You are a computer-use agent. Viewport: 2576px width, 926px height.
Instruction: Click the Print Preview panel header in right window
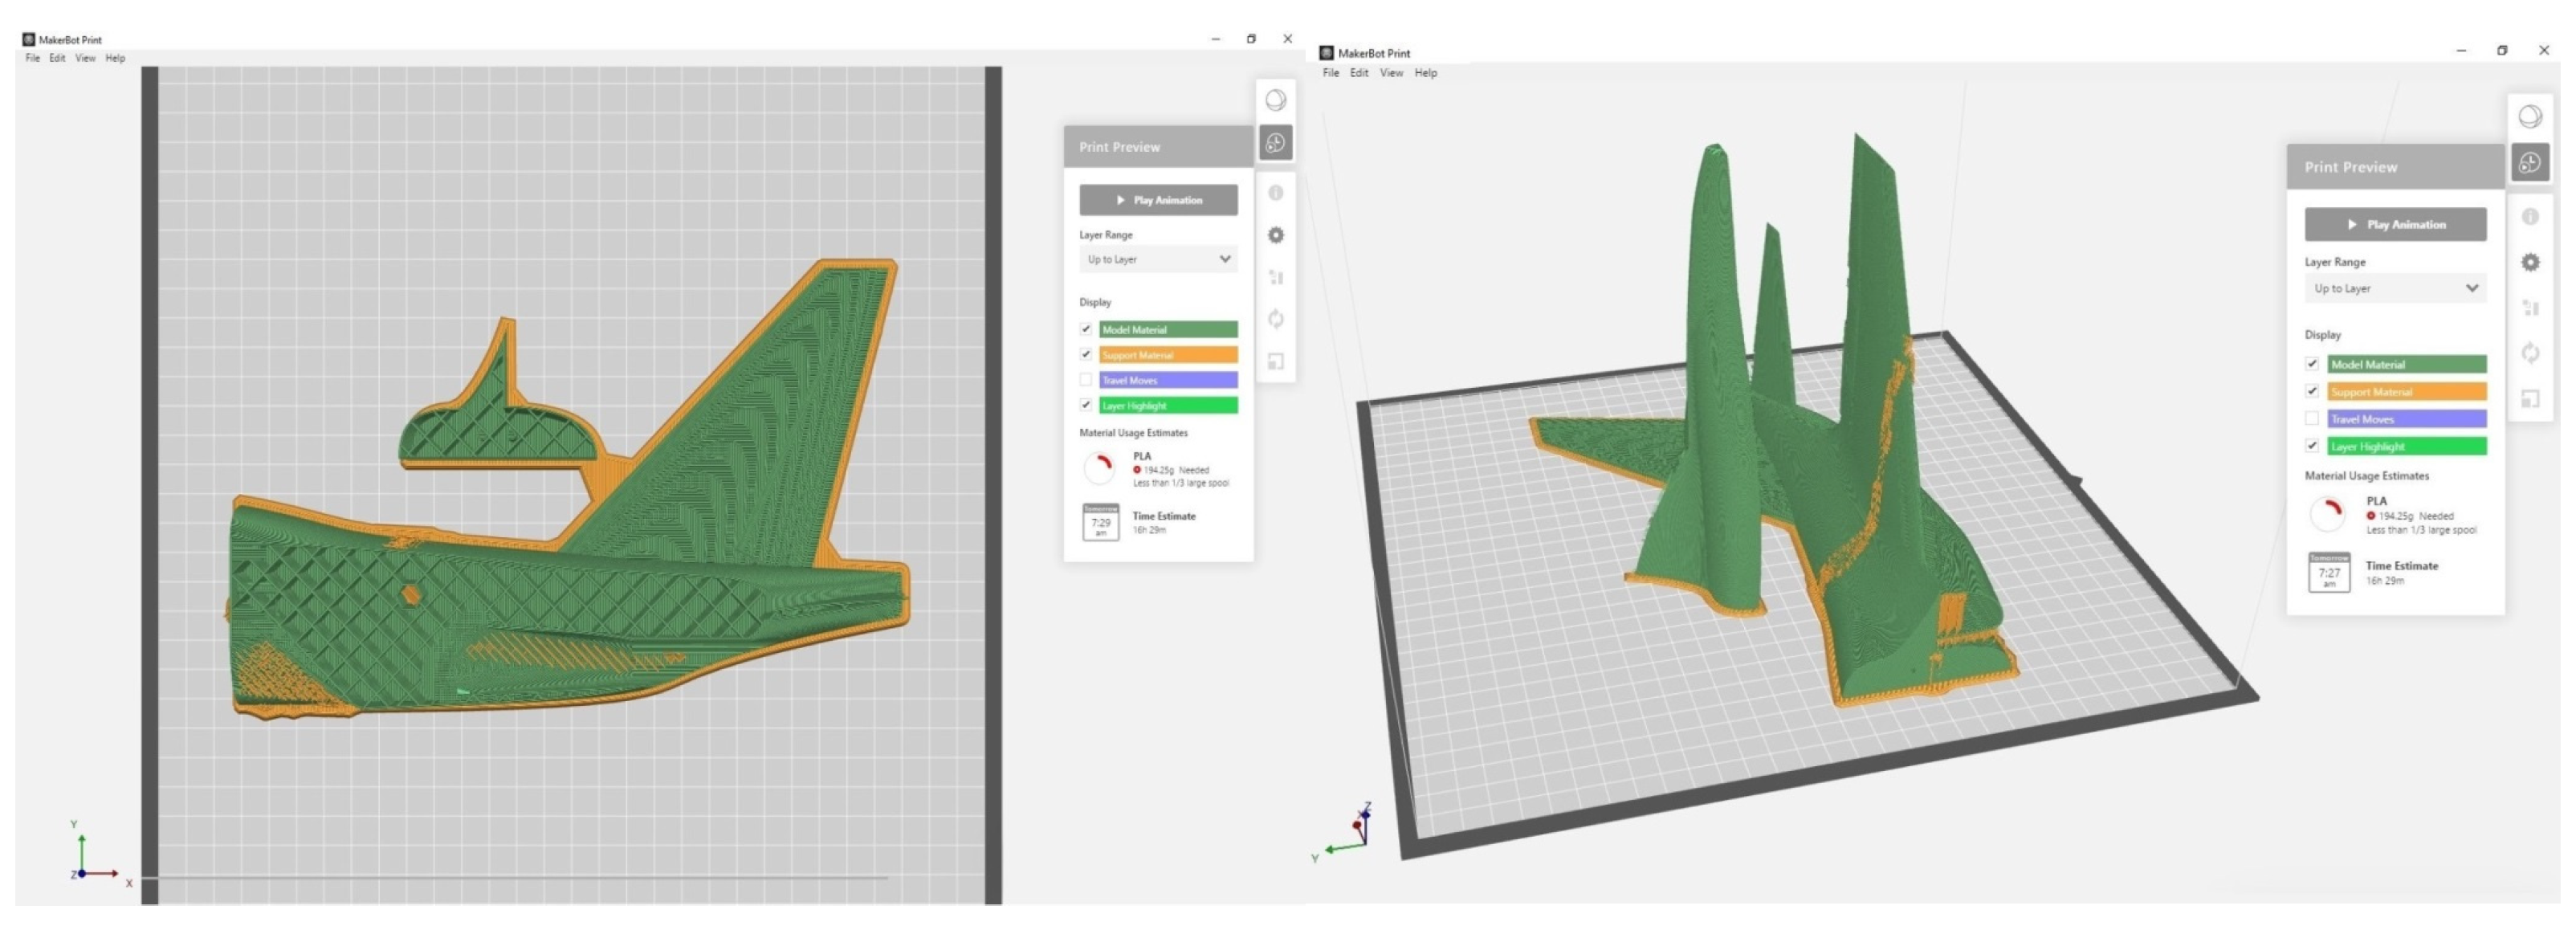(x=2395, y=167)
